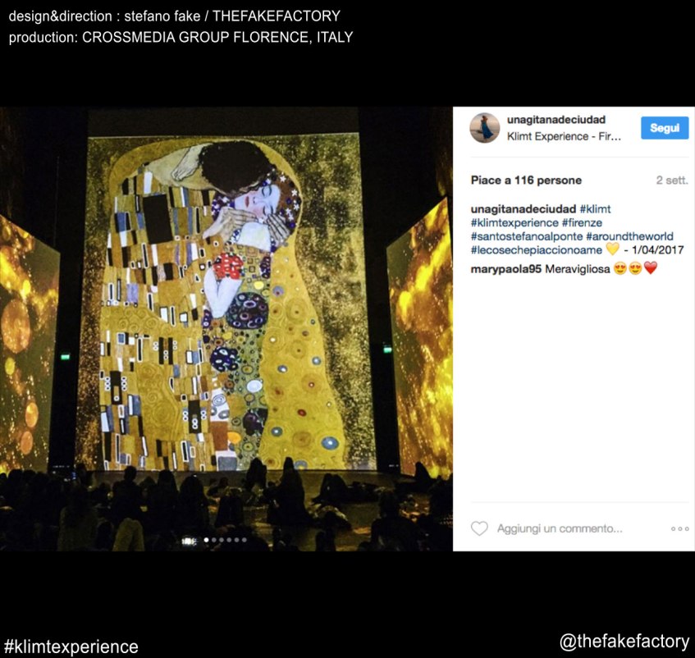
Task: Open the #klimtexperience hashtag in caption
Action: pyautogui.click(x=514, y=222)
